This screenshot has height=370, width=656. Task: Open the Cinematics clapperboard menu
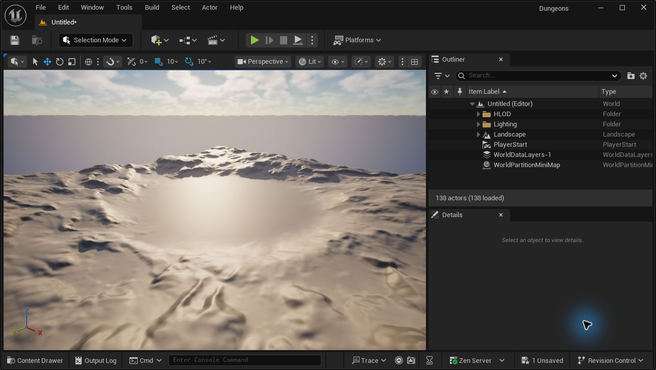[216, 40]
